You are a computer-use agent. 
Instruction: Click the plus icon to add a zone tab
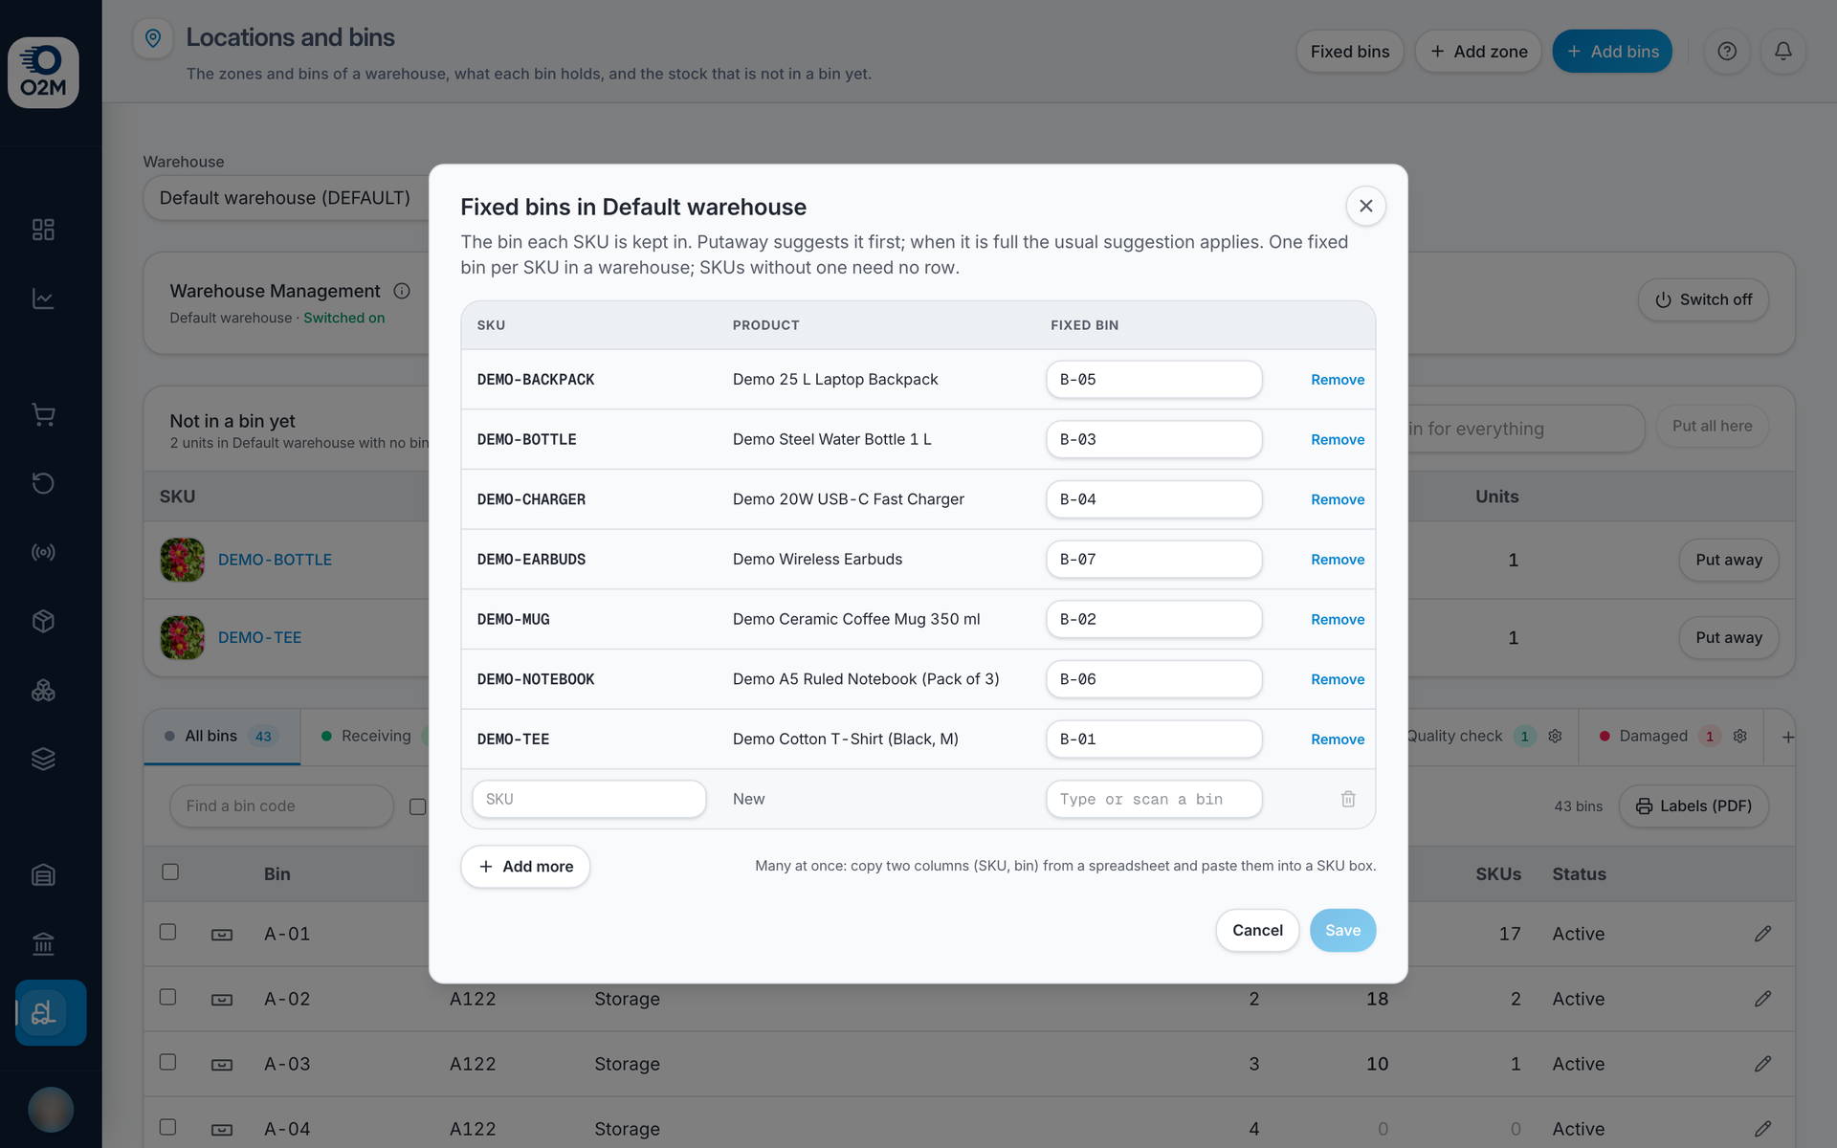coord(1787,737)
